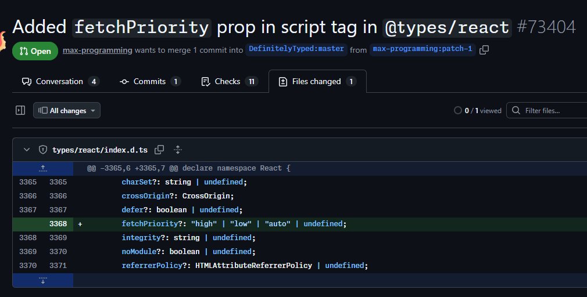Open the max-programming user profile link
The width and height of the screenshot is (587, 297).
pos(97,50)
